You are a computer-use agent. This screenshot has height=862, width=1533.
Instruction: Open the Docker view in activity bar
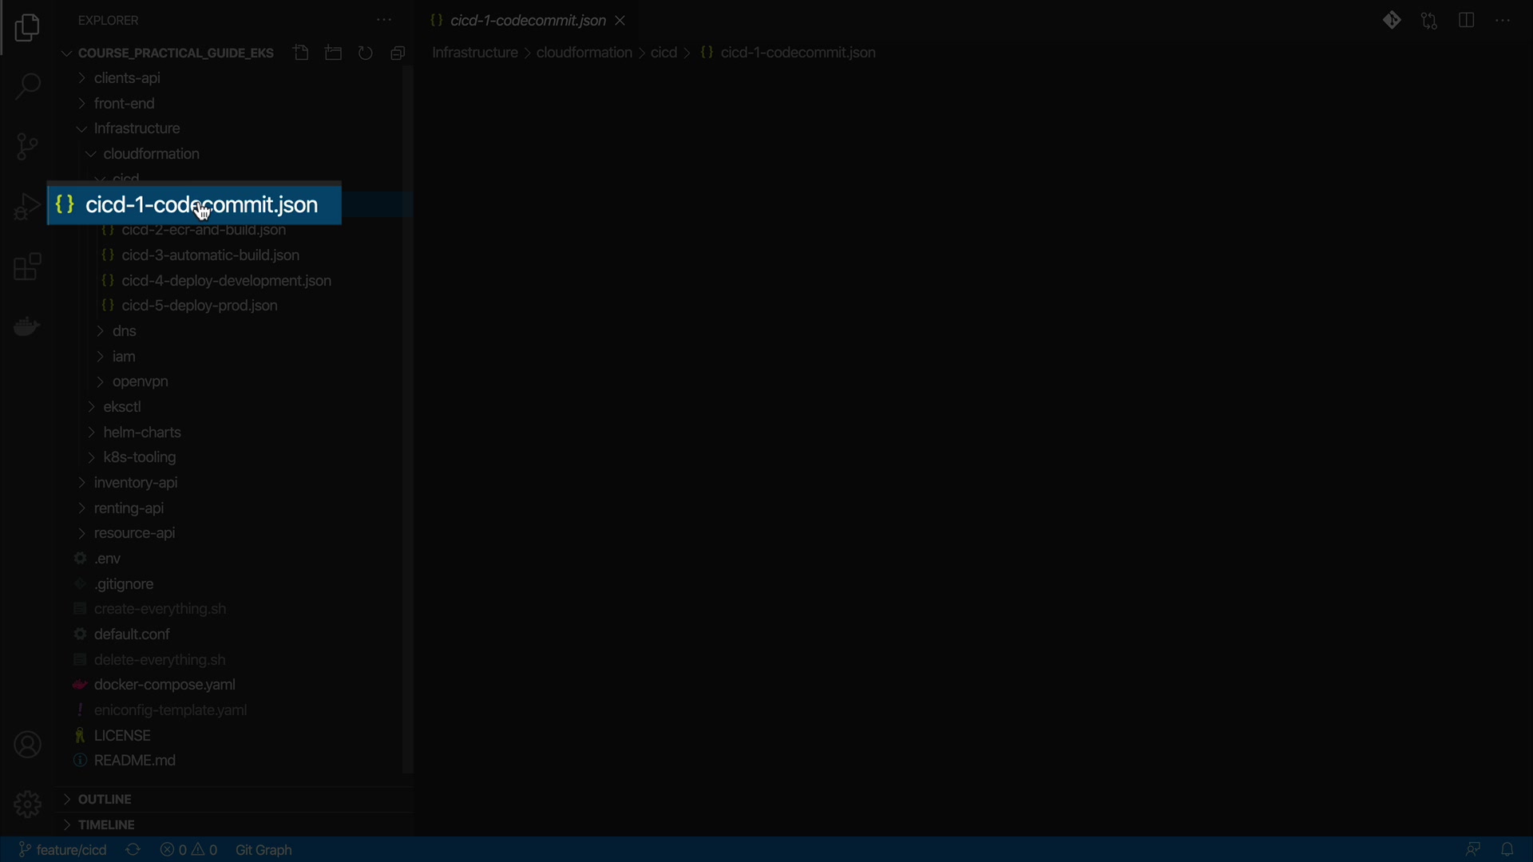(x=27, y=326)
